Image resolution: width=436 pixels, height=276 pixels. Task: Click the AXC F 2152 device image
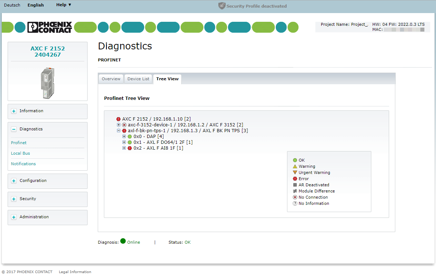(x=47, y=83)
